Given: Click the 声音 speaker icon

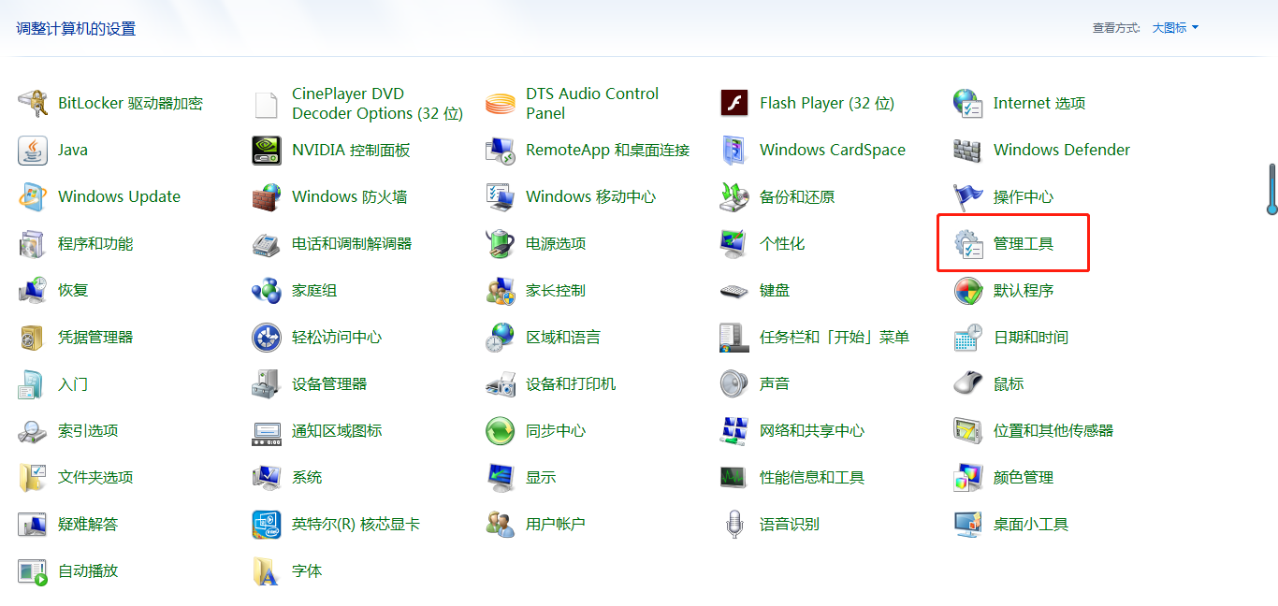Looking at the screenshot, I should click(734, 383).
